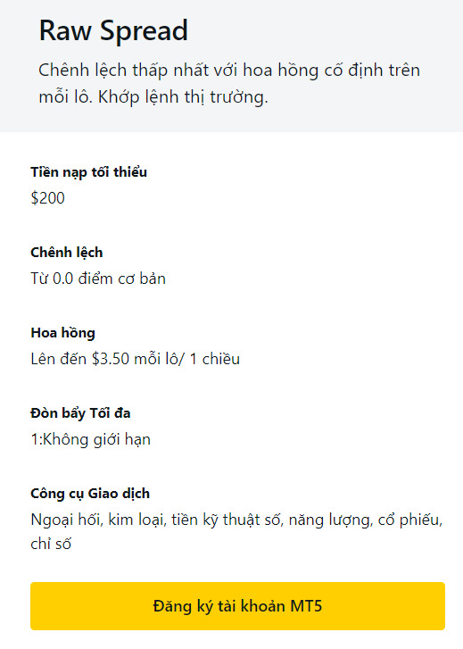The width and height of the screenshot is (463, 649).
Task: Click the Tiền nạp tối thiểu label
Action: point(88,171)
